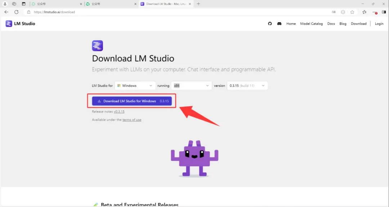Open a new tab with plus button

click(198, 4)
